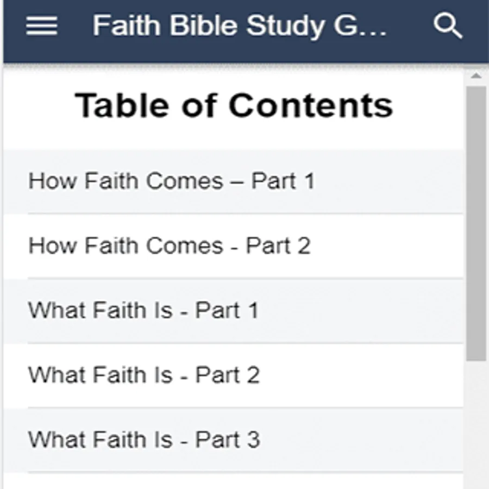Image resolution: width=489 pixels, height=489 pixels.
Task: Open the hamburger navigation menu
Action: 41,26
